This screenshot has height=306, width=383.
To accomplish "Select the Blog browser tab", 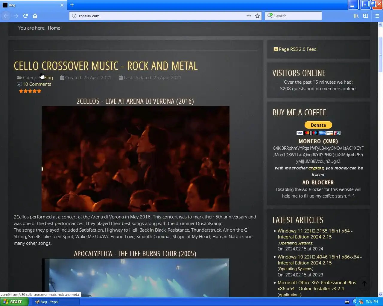I will [34, 5].
